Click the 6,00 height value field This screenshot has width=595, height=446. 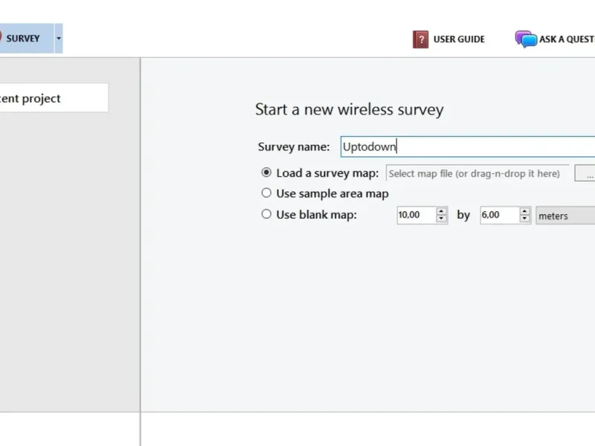(x=499, y=216)
